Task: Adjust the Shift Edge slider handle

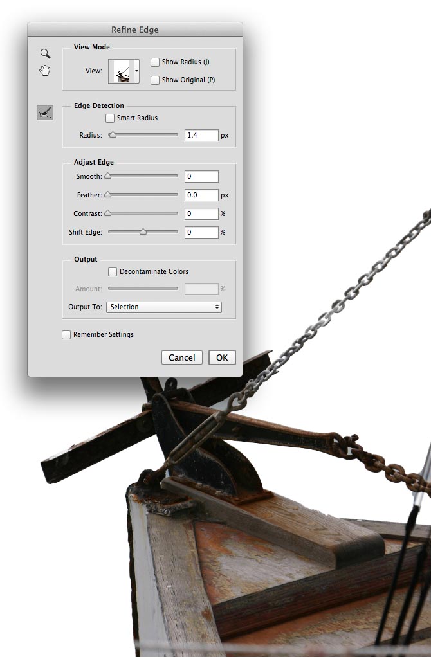Action: tap(143, 231)
